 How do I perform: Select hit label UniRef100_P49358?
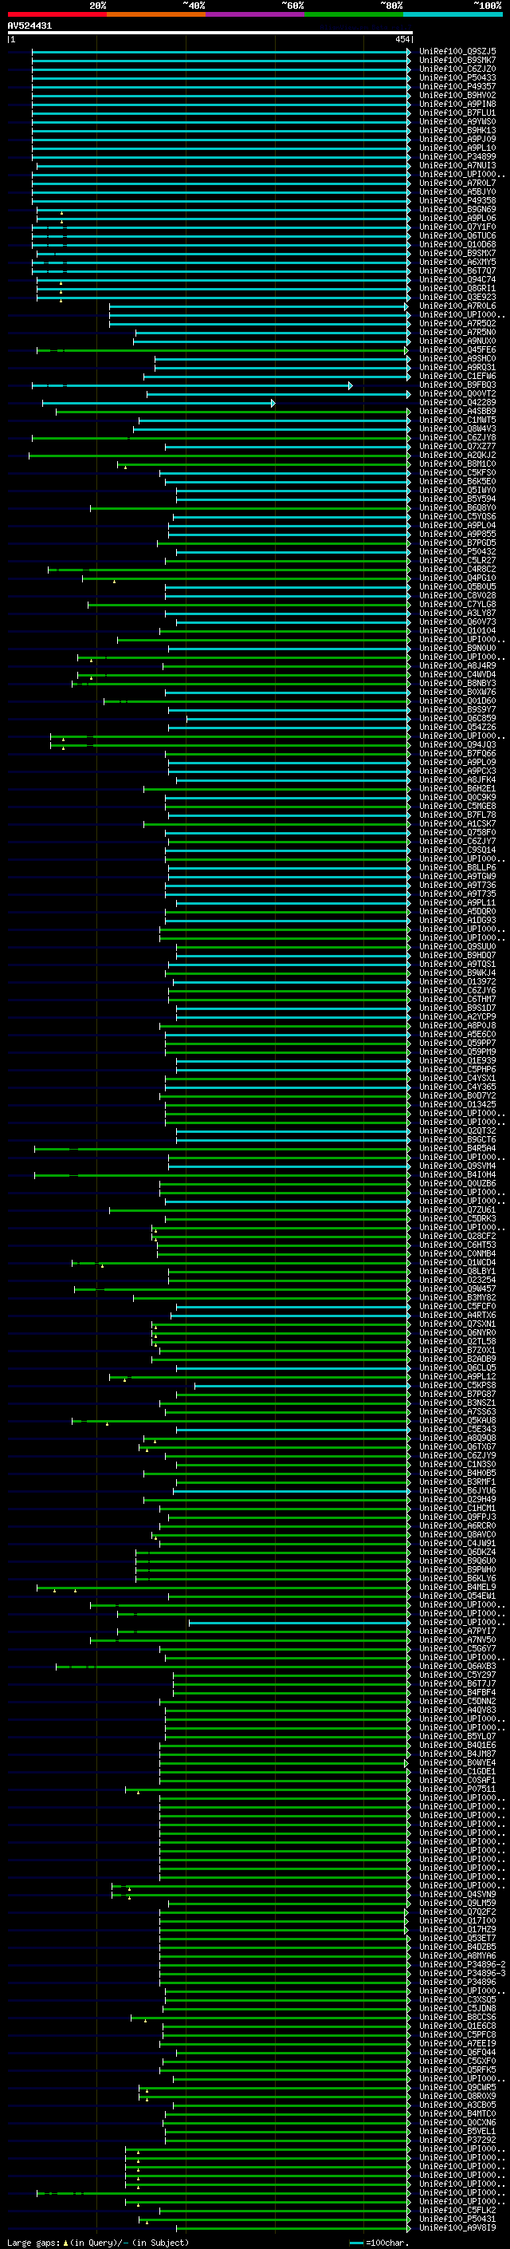[x=457, y=201]
